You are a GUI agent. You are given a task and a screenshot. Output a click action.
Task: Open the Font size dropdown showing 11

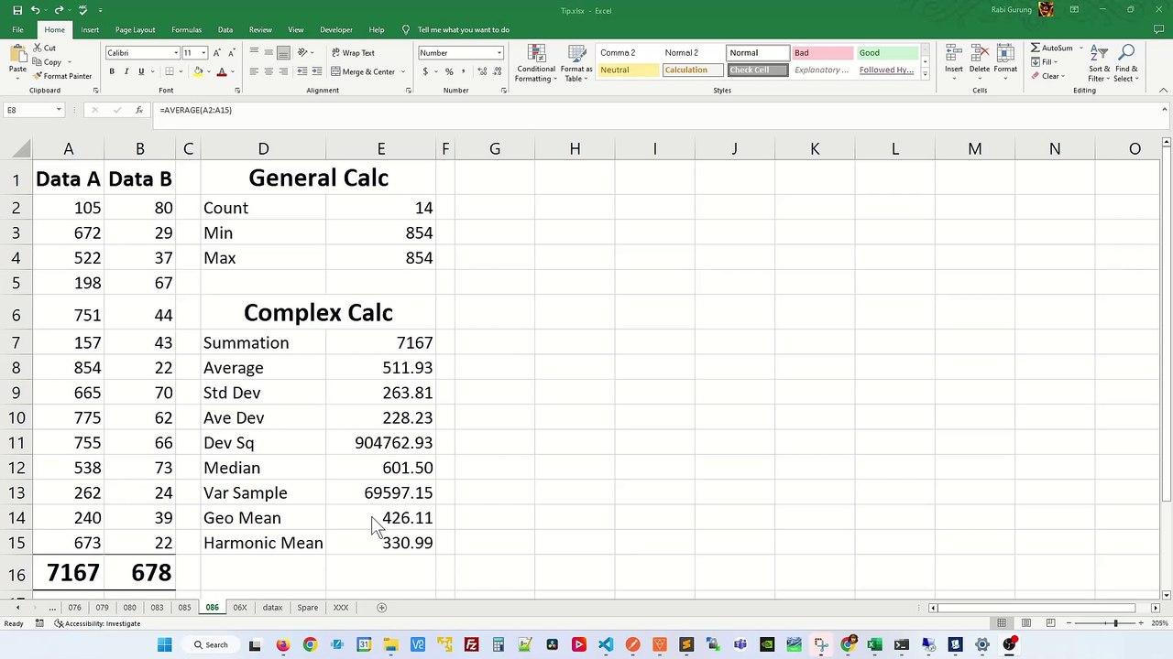(x=203, y=53)
